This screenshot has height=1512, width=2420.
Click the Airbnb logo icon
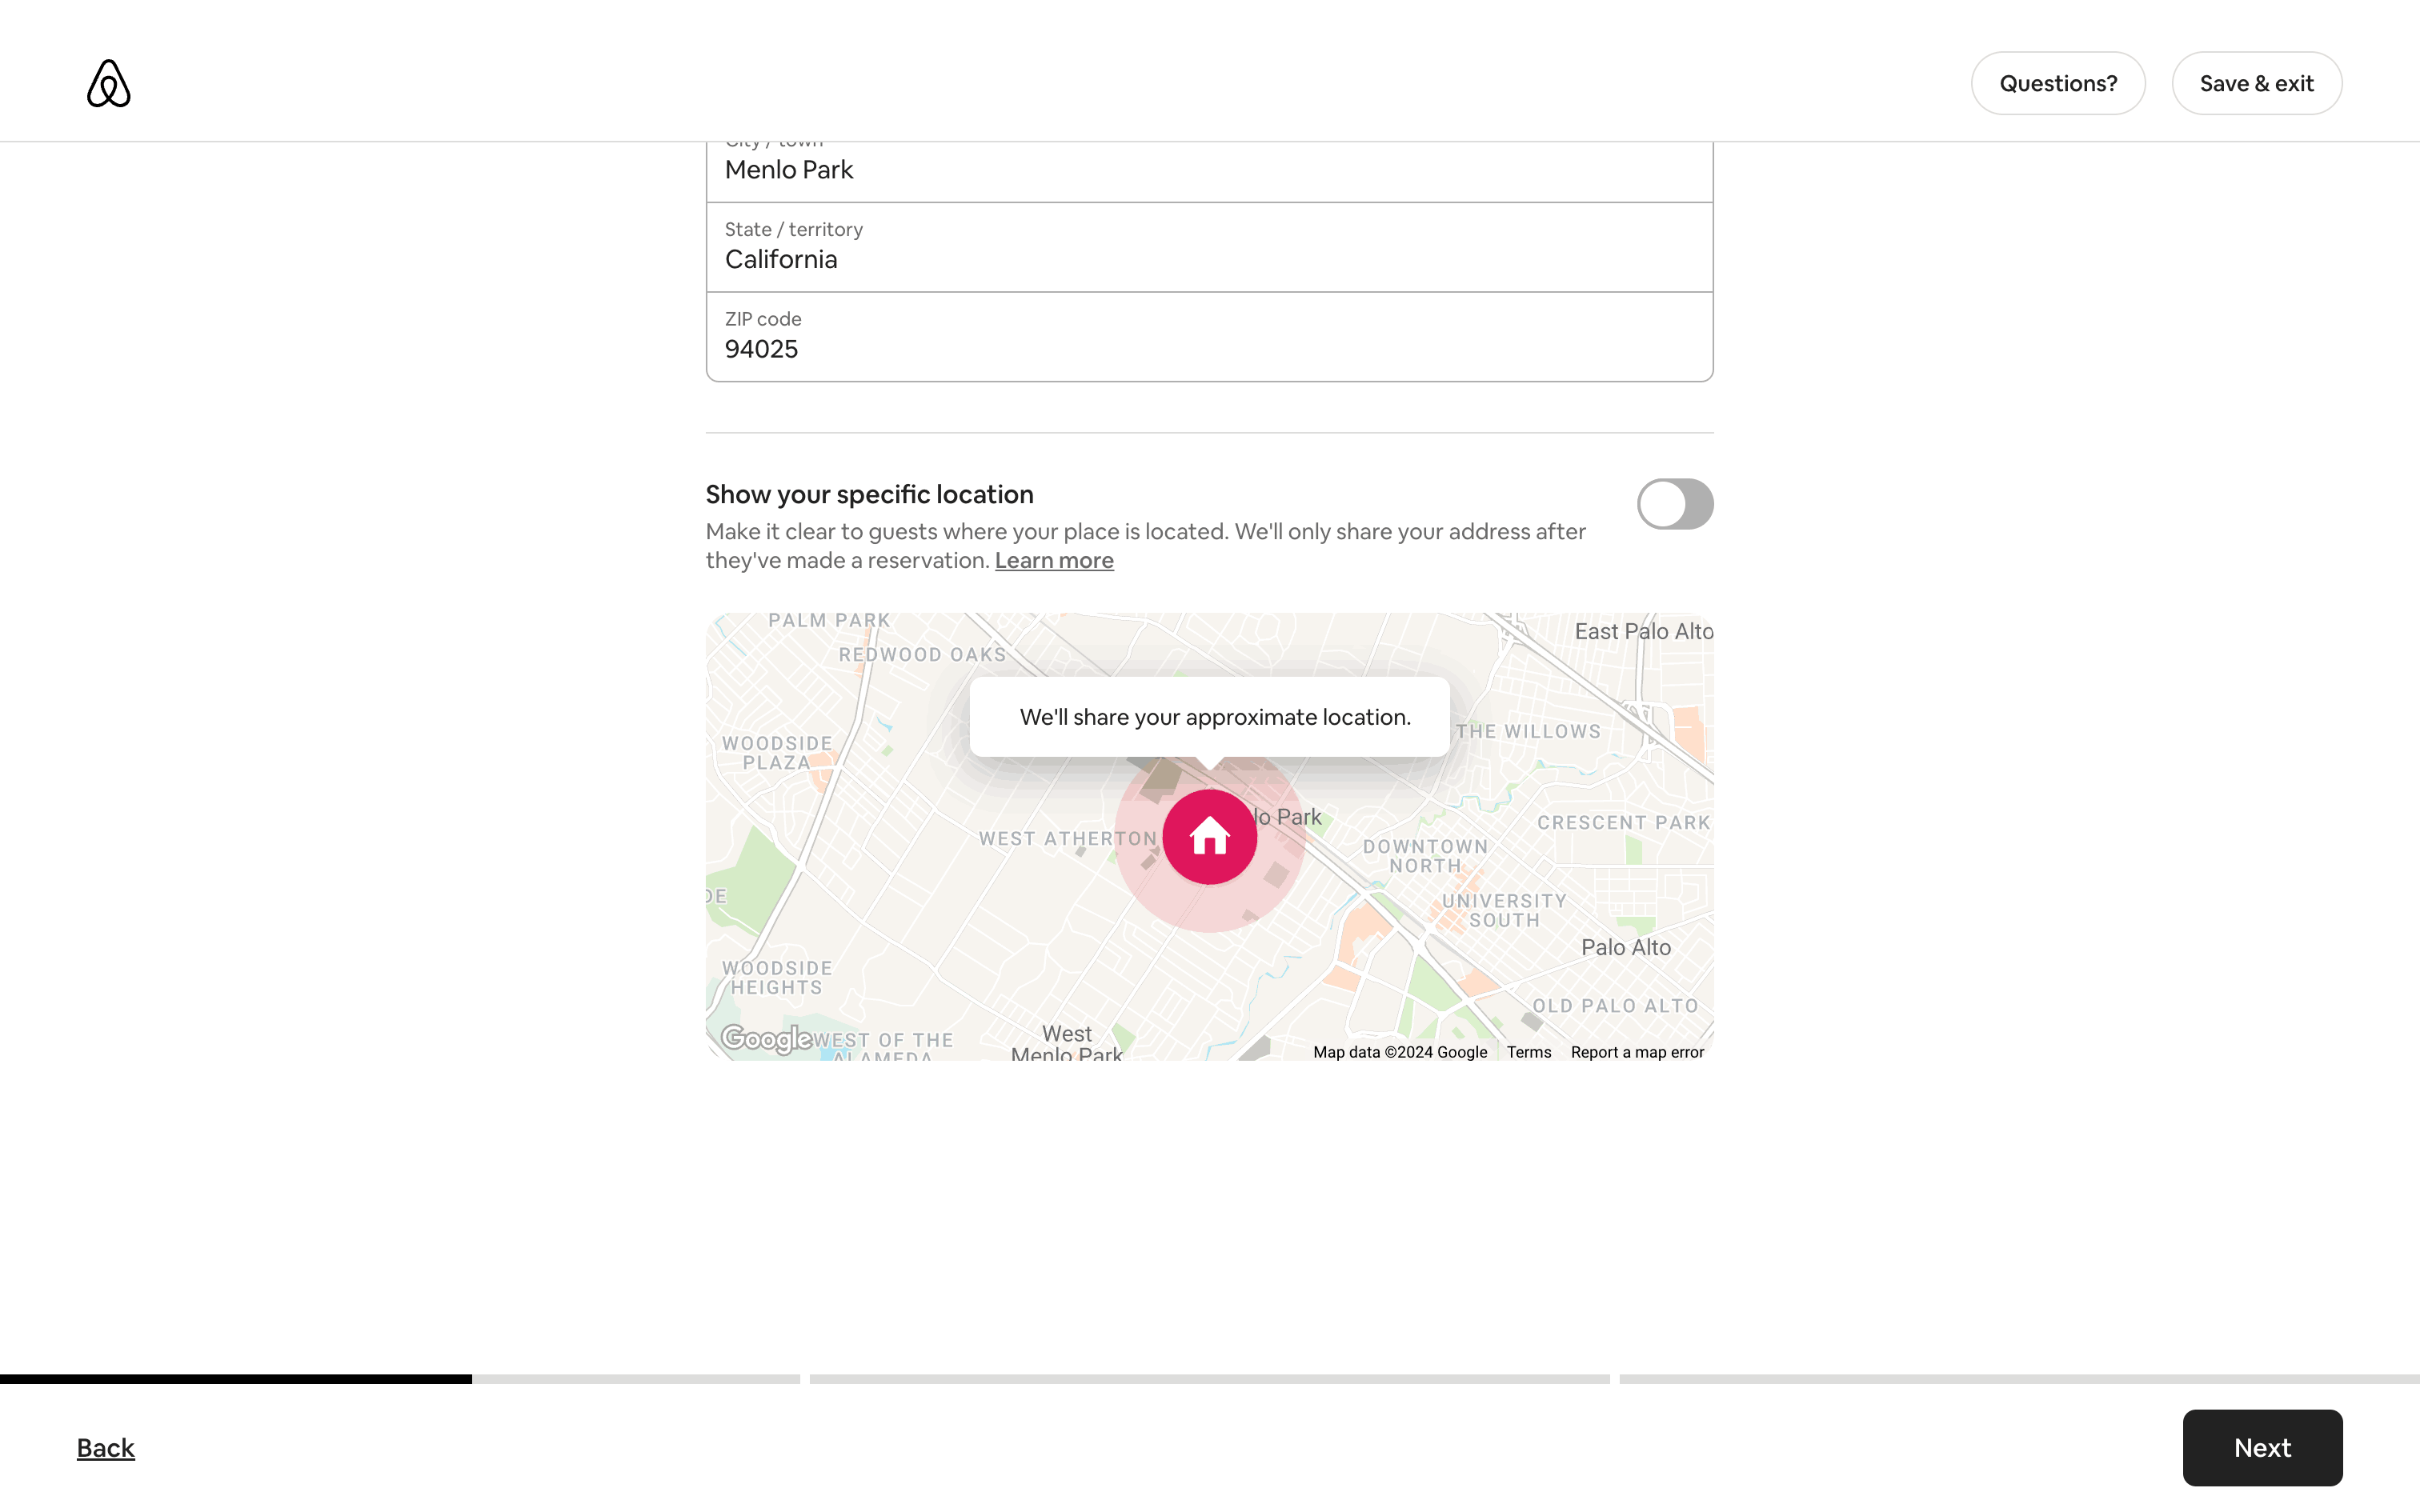pyautogui.click(x=108, y=83)
